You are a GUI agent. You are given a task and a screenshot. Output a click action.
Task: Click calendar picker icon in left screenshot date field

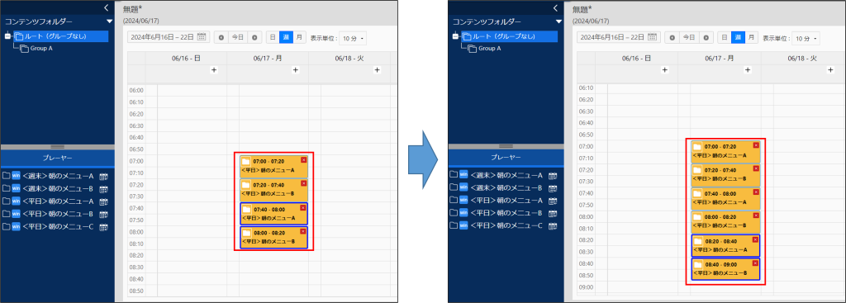click(x=202, y=37)
